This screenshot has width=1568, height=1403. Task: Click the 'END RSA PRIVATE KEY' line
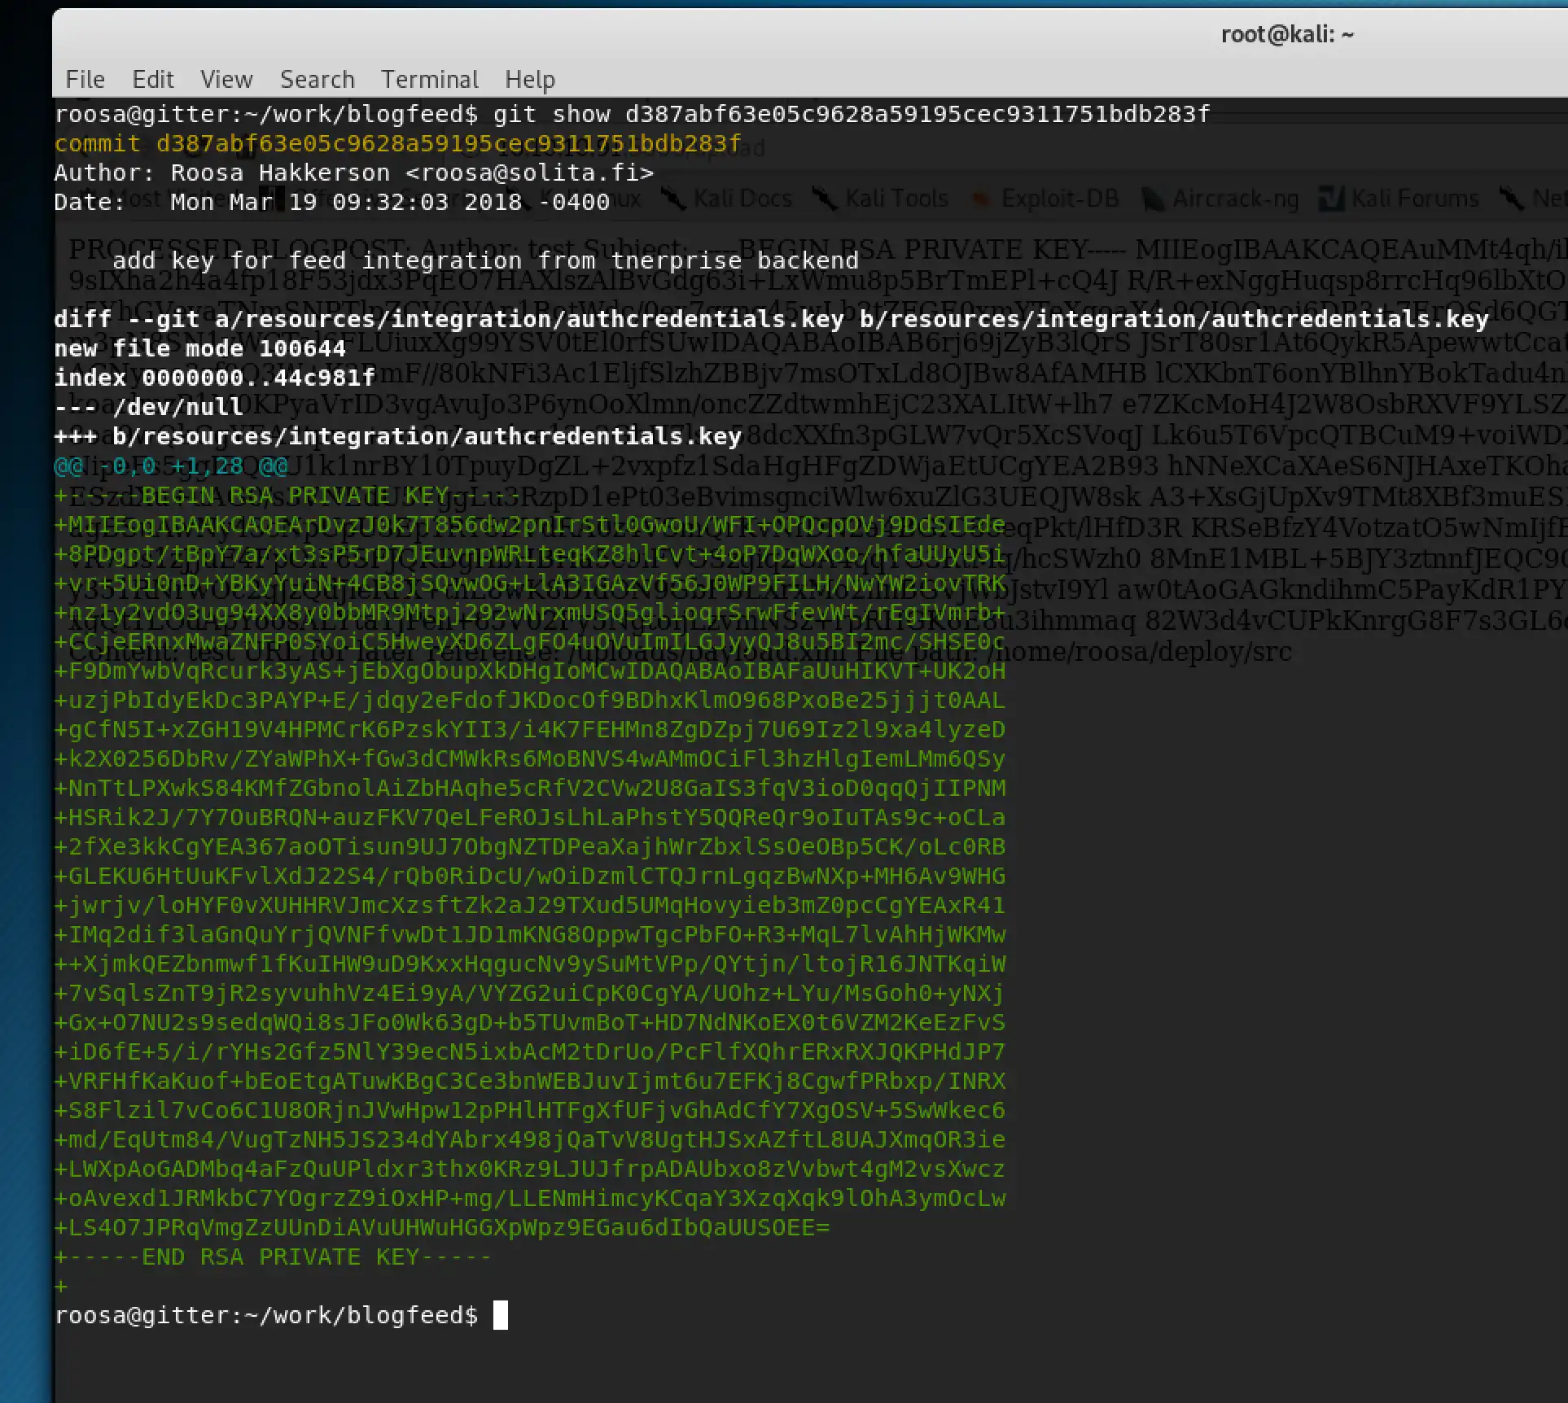273,1257
